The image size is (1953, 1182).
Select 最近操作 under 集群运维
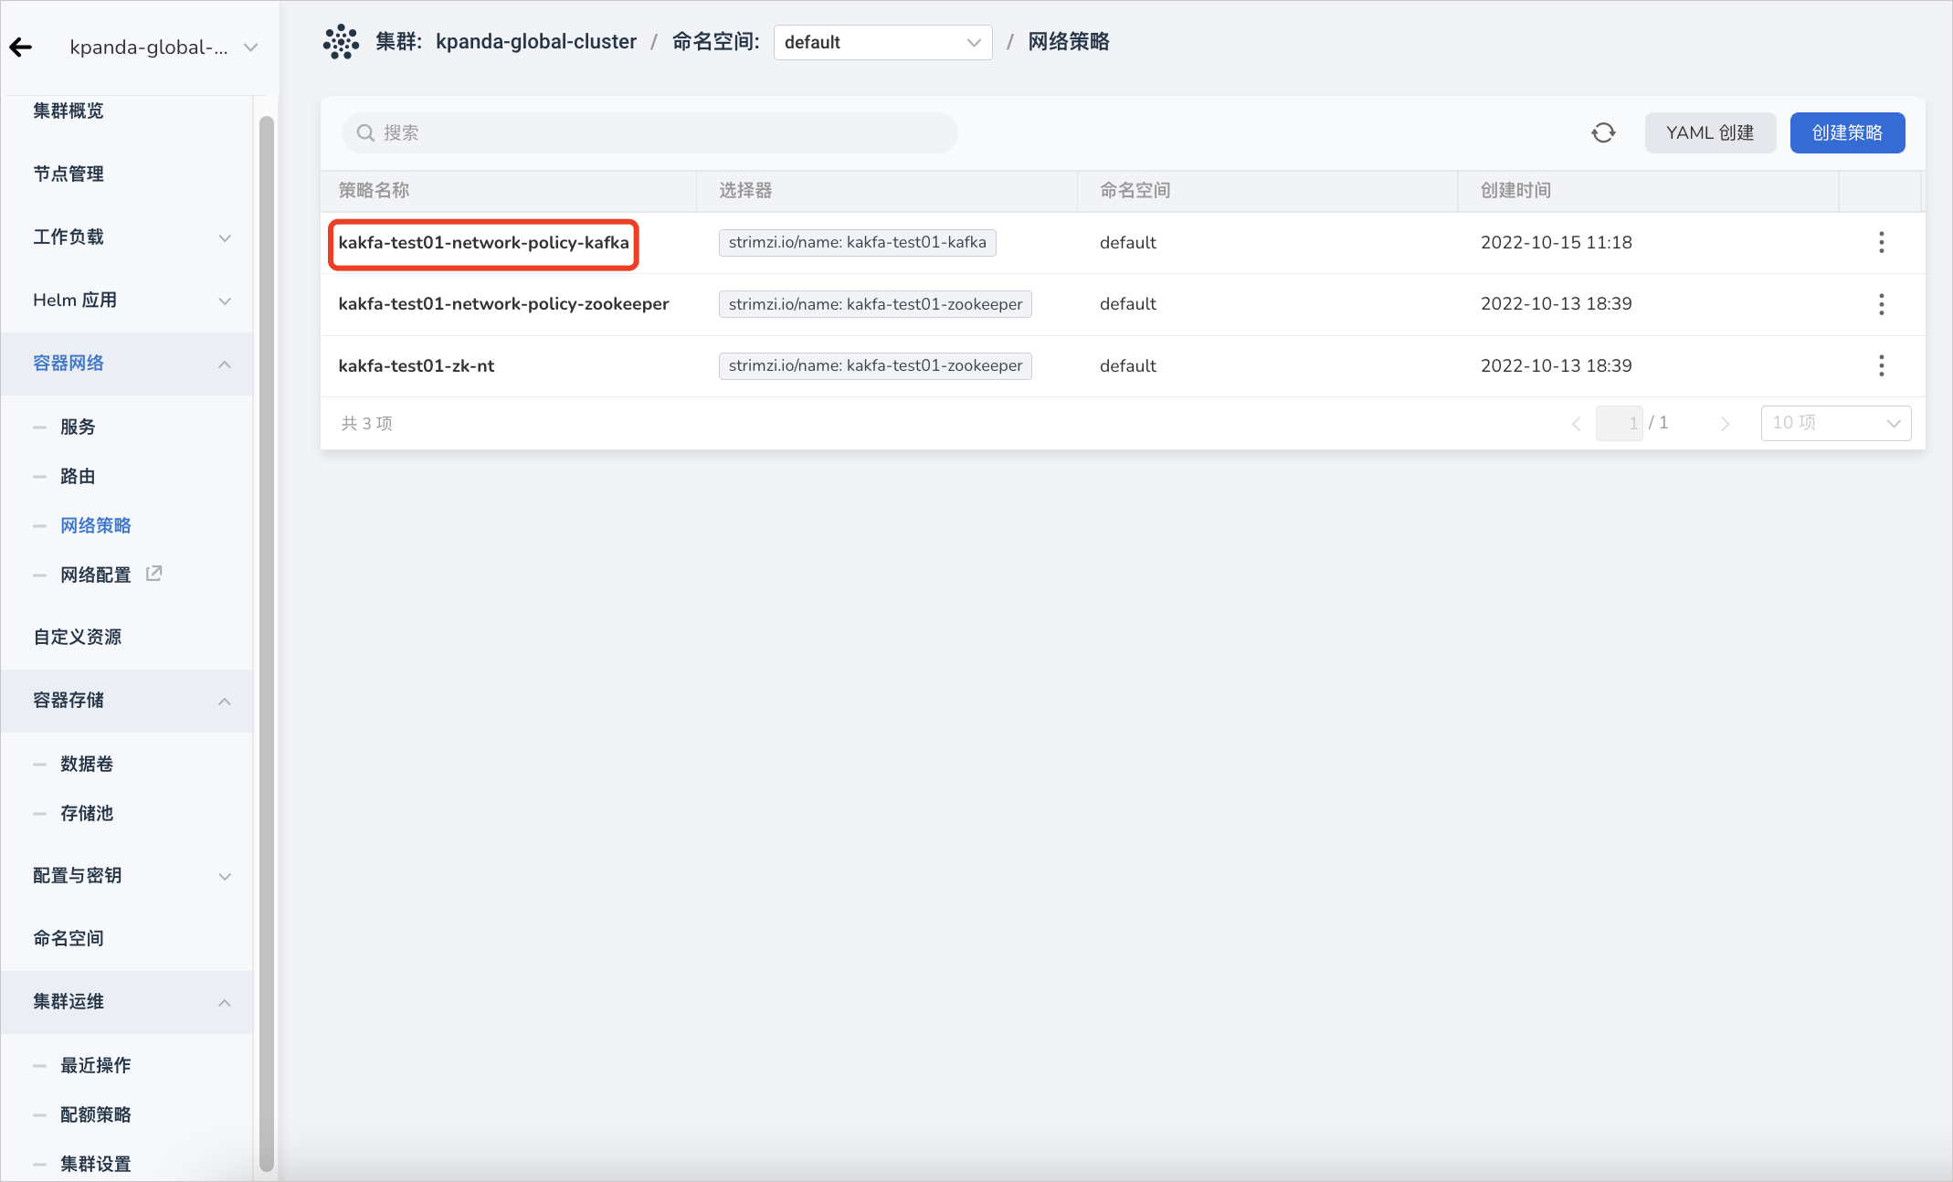pyautogui.click(x=96, y=1065)
